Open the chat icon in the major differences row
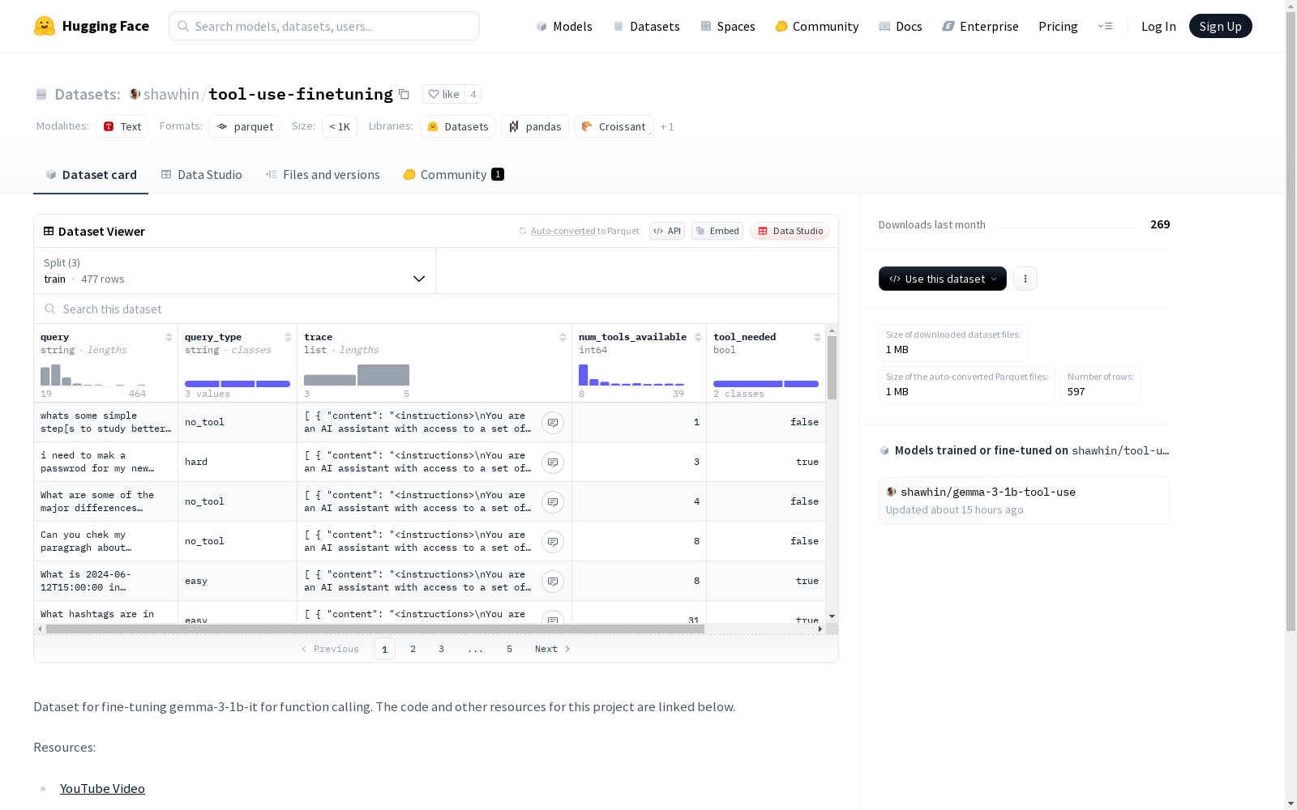1297x810 pixels. click(x=553, y=502)
